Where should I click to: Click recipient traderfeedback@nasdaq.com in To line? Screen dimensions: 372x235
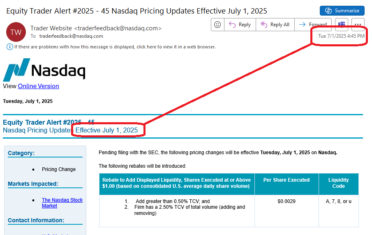(x=71, y=36)
